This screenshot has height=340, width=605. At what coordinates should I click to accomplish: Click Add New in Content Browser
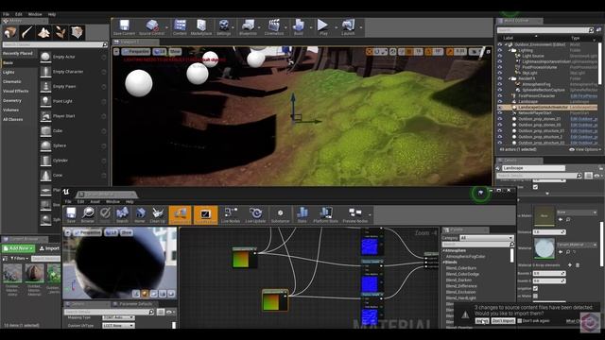pyautogui.click(x=18, y=248)
